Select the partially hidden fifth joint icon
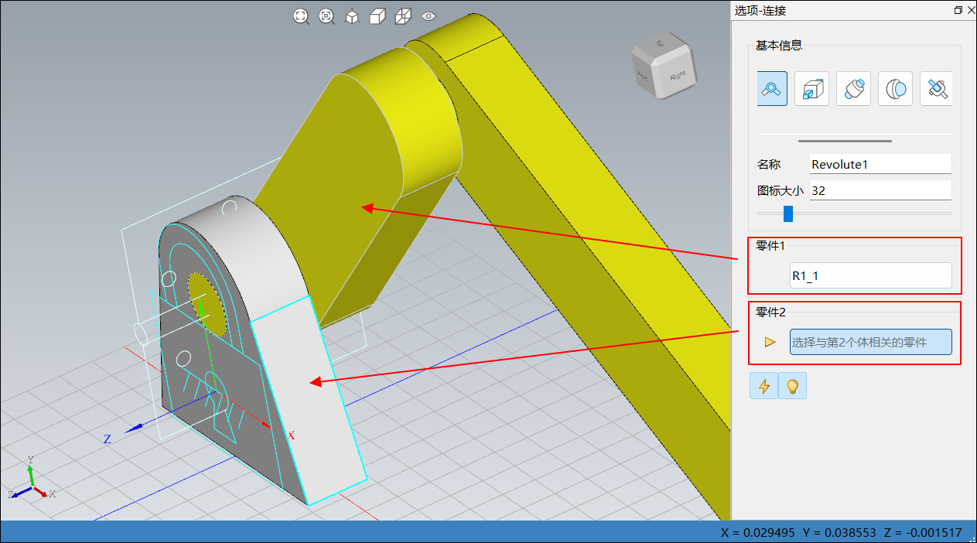The image size is (977, 543). point(937,89)
